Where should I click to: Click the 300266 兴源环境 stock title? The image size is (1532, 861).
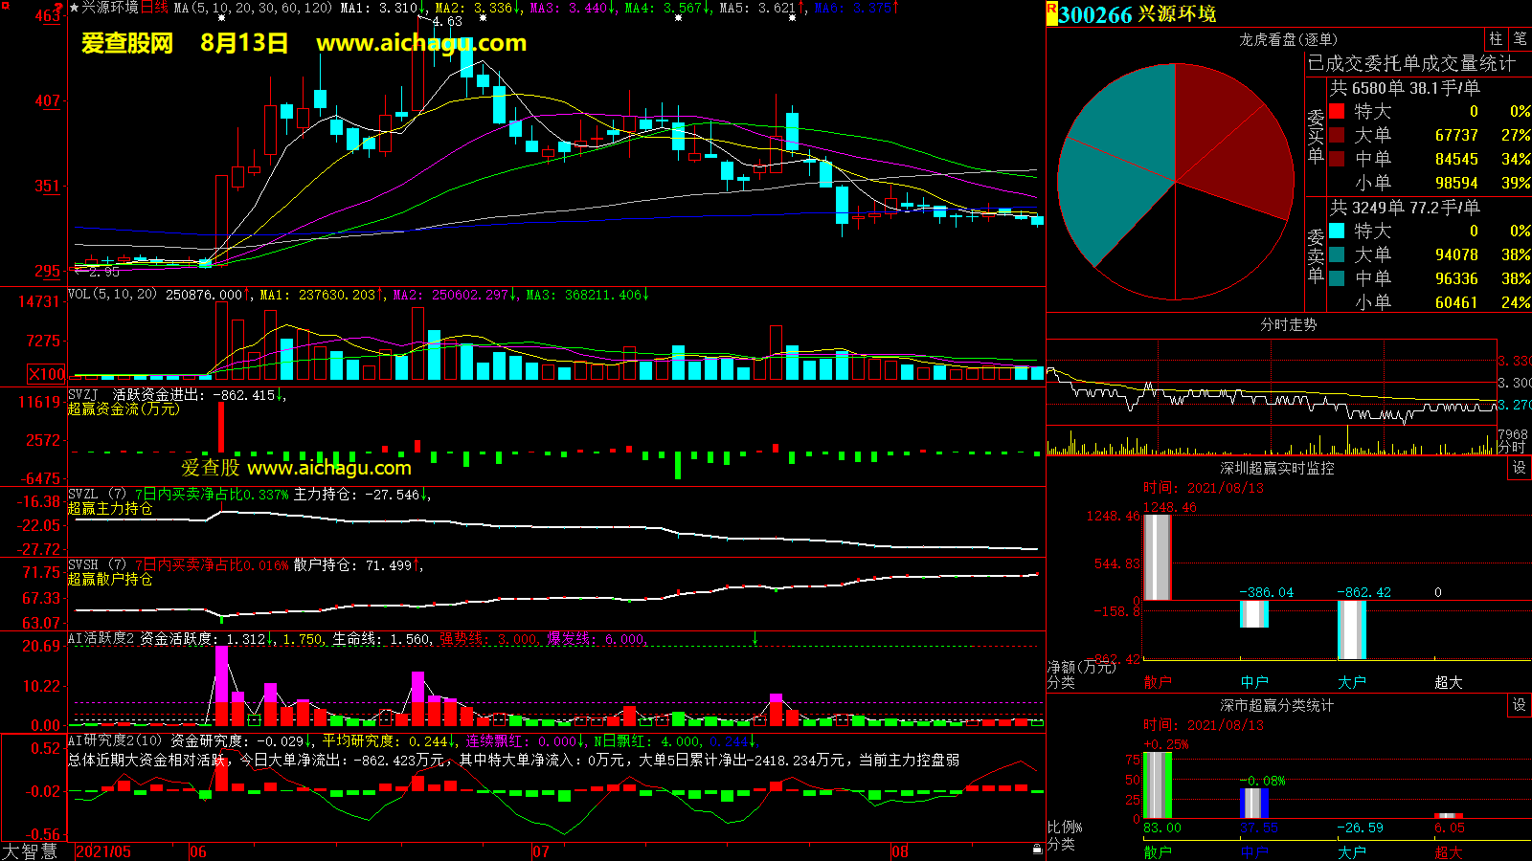tap(1138, 14)
